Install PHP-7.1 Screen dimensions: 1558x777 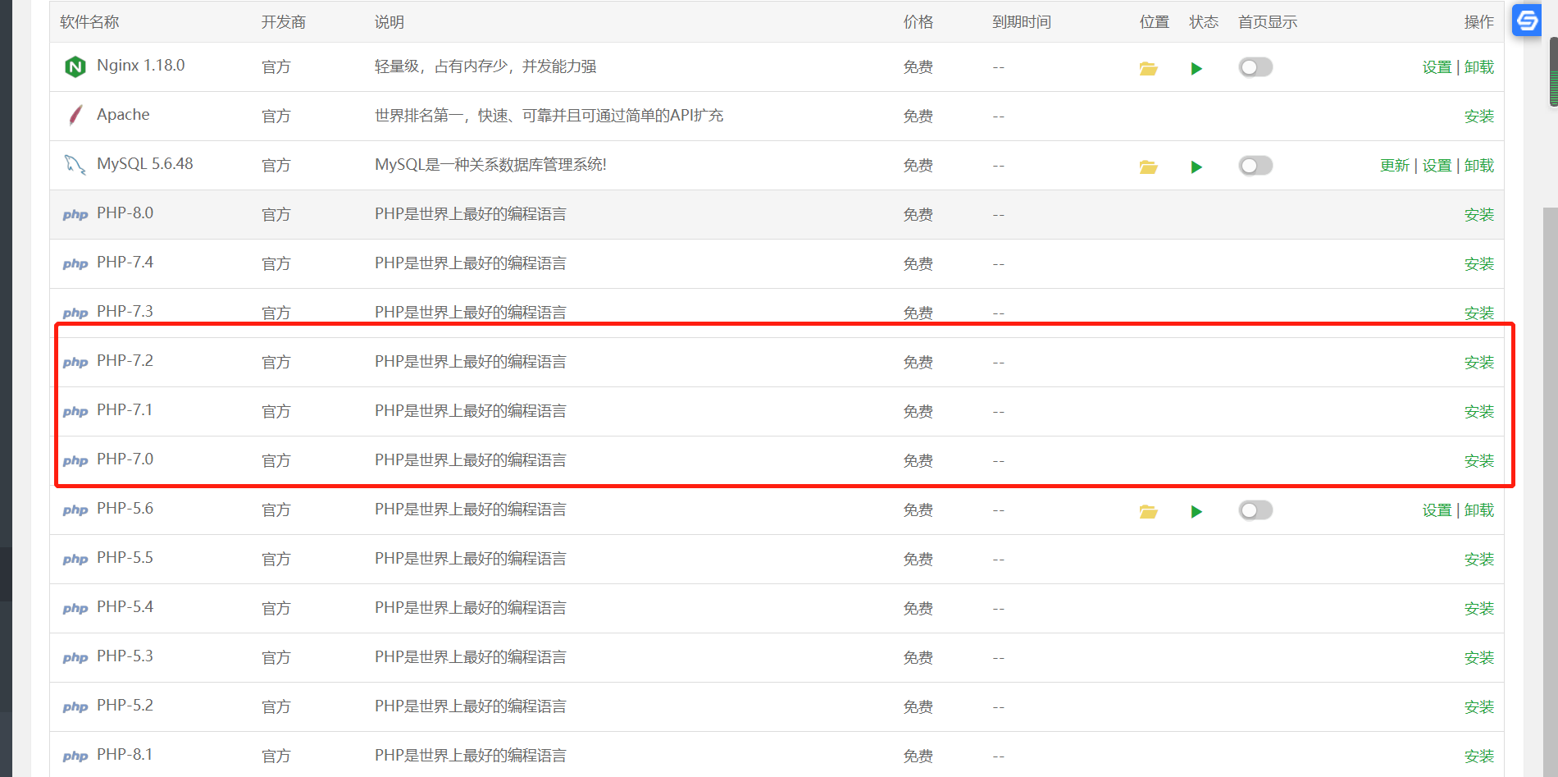tap(1479, 412)
